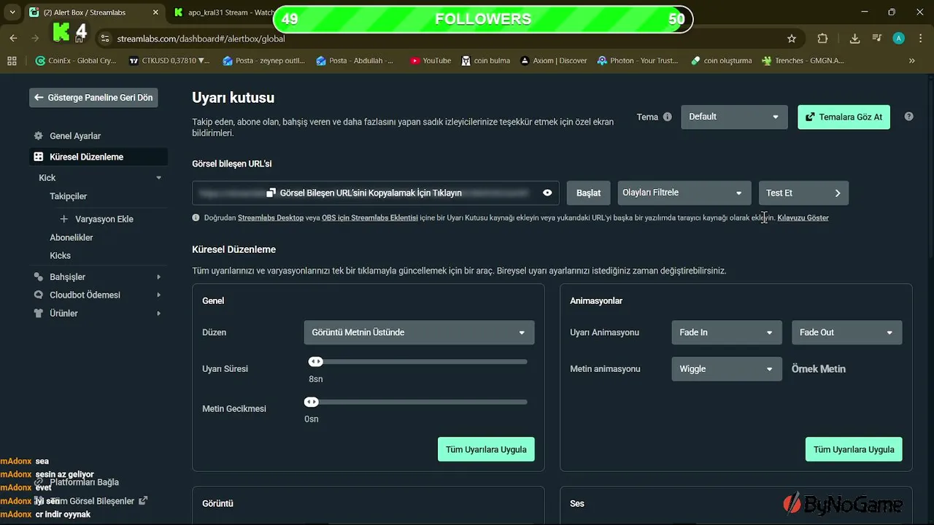Click Temalara Göz At button
This screenshot has width=934, height=525.
click(844, 117)
